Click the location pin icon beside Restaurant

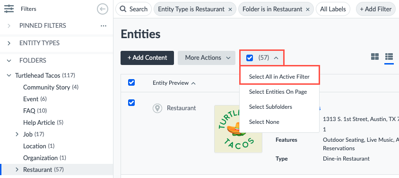tap(157, 108)
